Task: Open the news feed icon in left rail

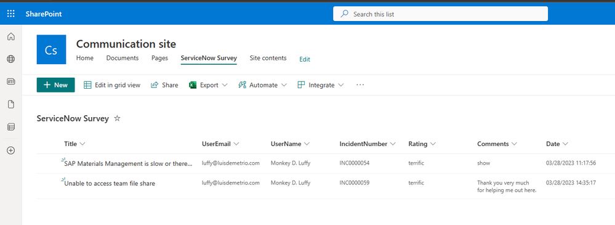Action: coord(11,81)
